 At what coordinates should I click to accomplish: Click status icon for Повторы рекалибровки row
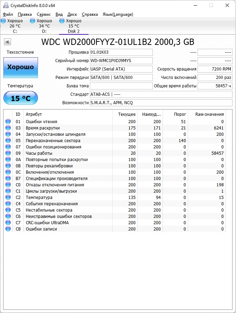pyautogui.click(x=8, y=166)
